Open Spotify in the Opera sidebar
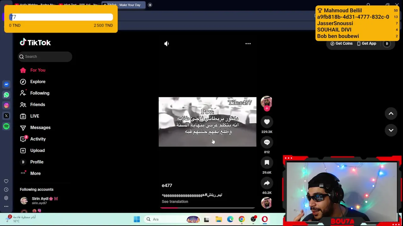 (6, 126)
